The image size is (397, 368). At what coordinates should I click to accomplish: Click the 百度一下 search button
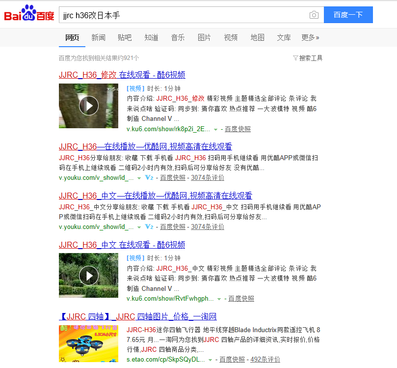[348, 15]
